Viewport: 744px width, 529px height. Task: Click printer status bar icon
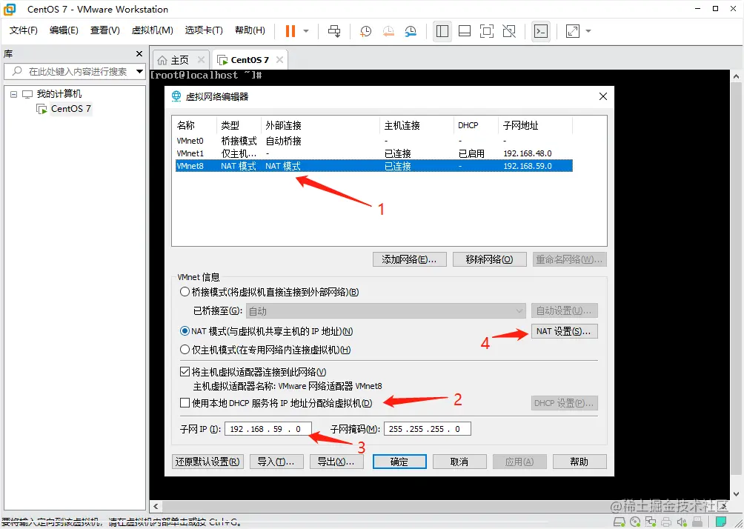coord(666,522)
